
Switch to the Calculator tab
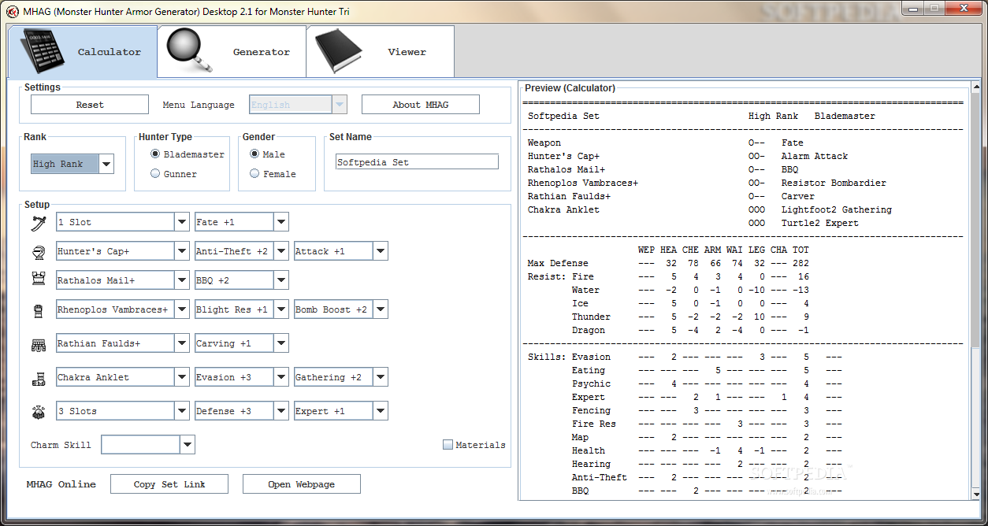coord(83,52)
